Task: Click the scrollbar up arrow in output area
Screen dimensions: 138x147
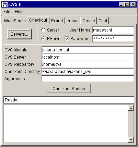Action: point(131,108)
